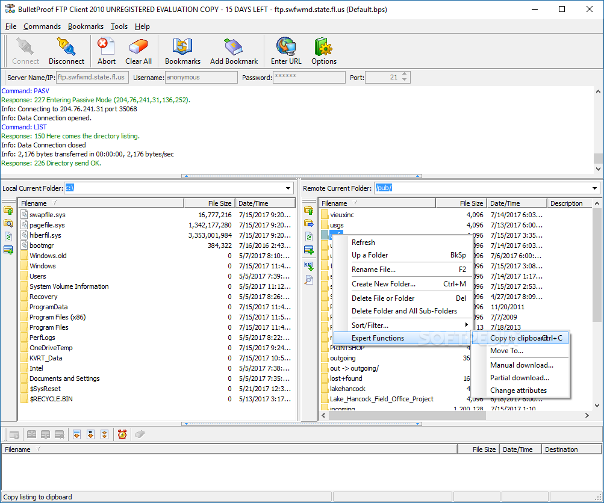Click grayed move queue item down icon
This screenshot has width=604, height=503.
(x=45, y=434)
